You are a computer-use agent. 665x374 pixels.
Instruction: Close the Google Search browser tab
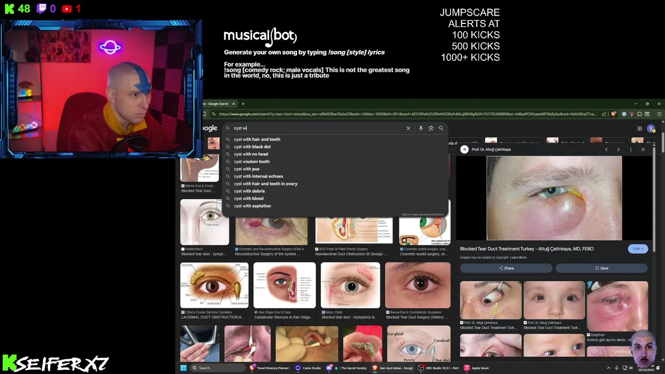click(234, 104)
